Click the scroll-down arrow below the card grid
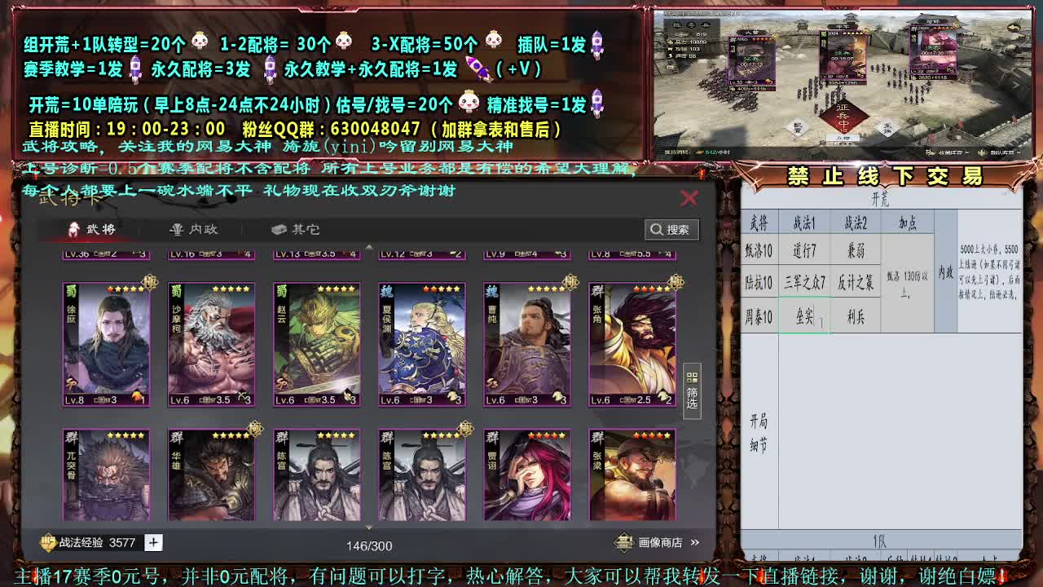1043x587 pixels. [x=368, y=527]
